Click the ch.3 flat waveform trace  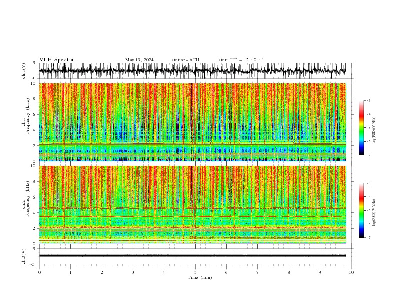pyautogui.click(x=192, y=256)
